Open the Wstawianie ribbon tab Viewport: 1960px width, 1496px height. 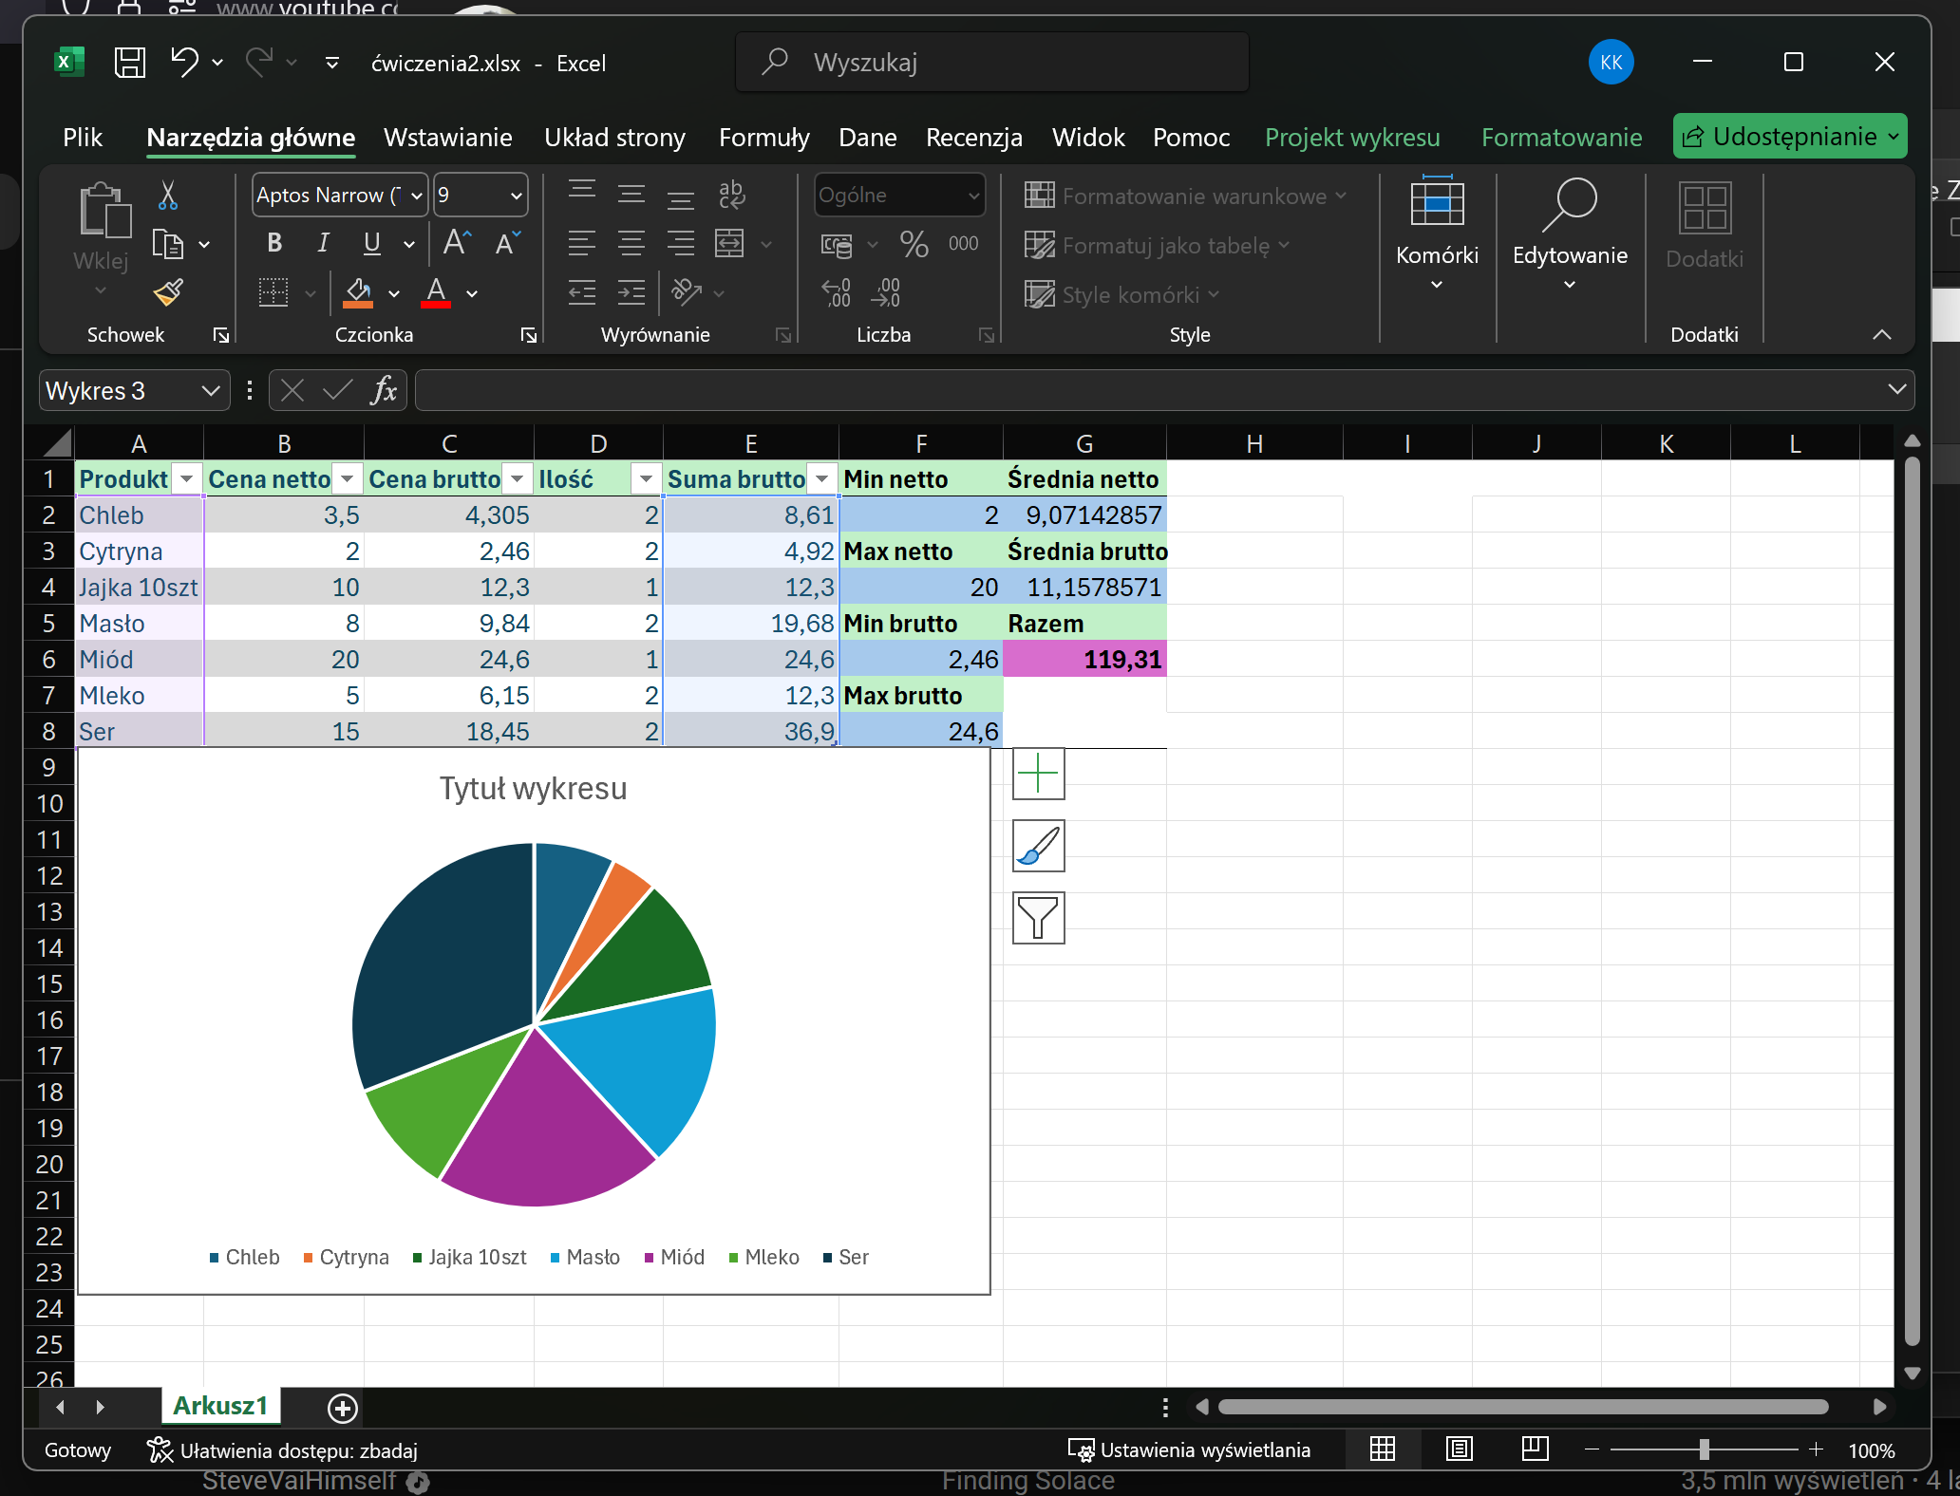point(447,138)
